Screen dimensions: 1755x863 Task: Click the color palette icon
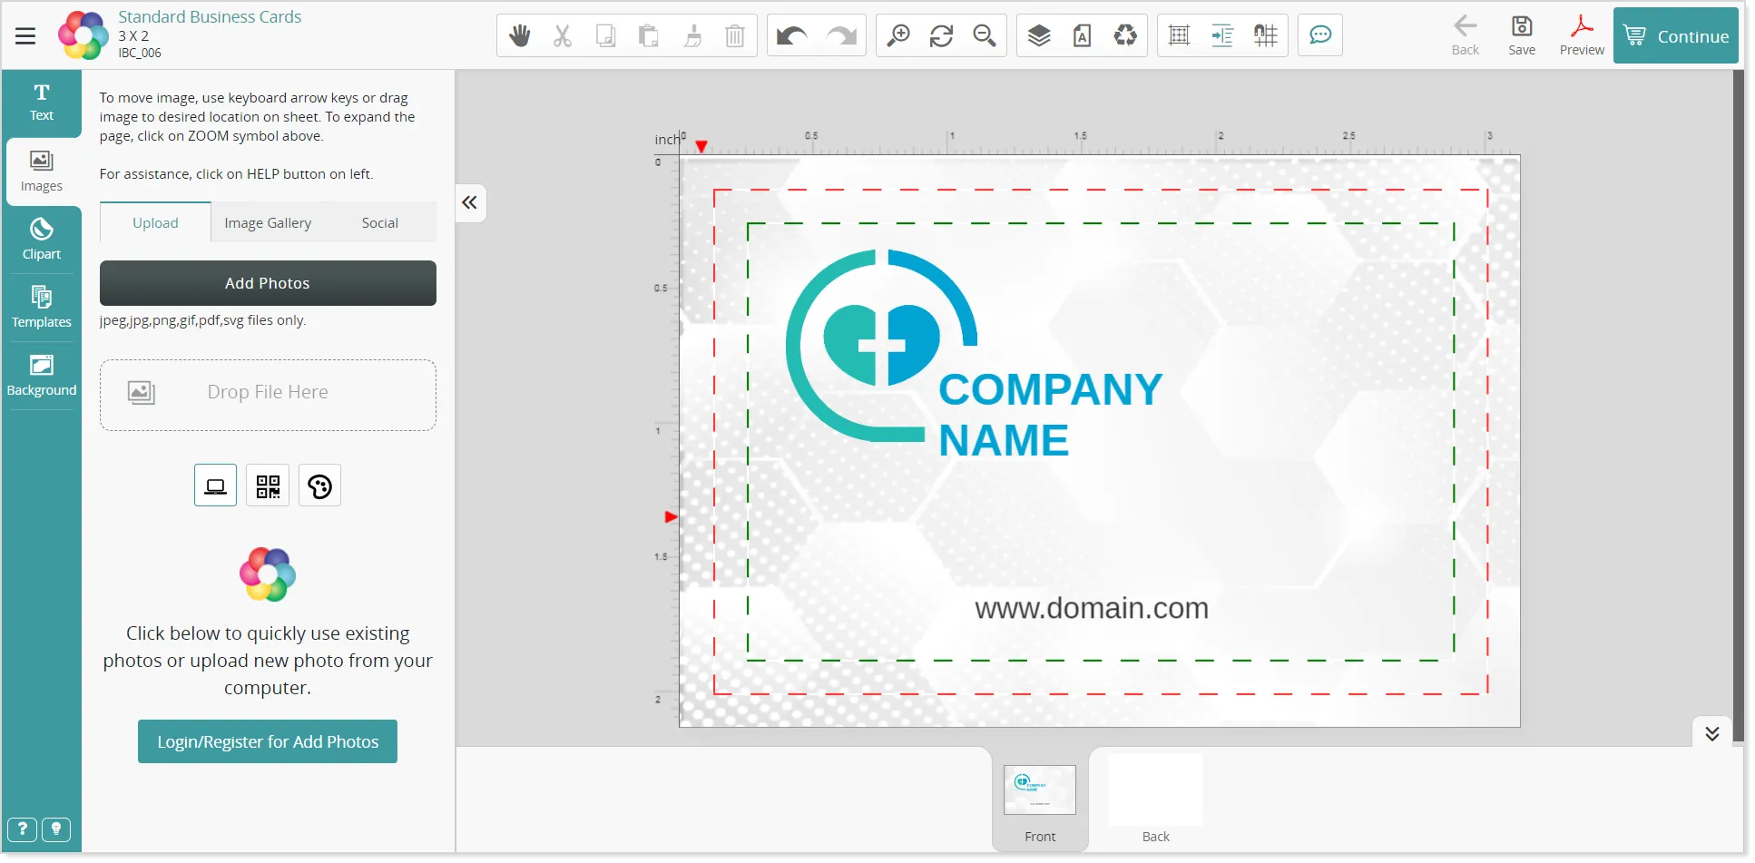tap(319, 485)
